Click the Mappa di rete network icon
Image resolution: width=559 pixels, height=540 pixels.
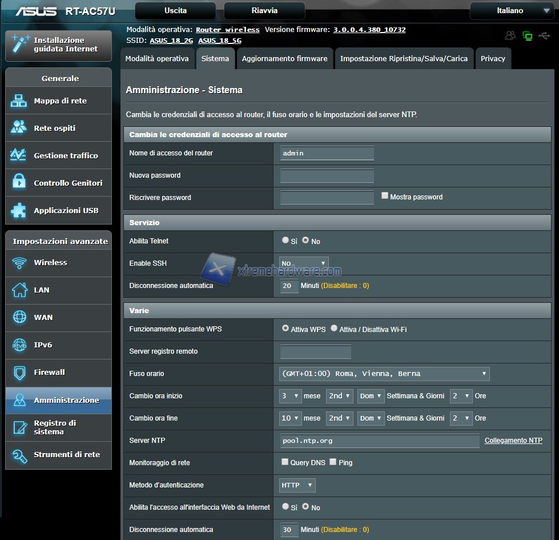(19, 101)
